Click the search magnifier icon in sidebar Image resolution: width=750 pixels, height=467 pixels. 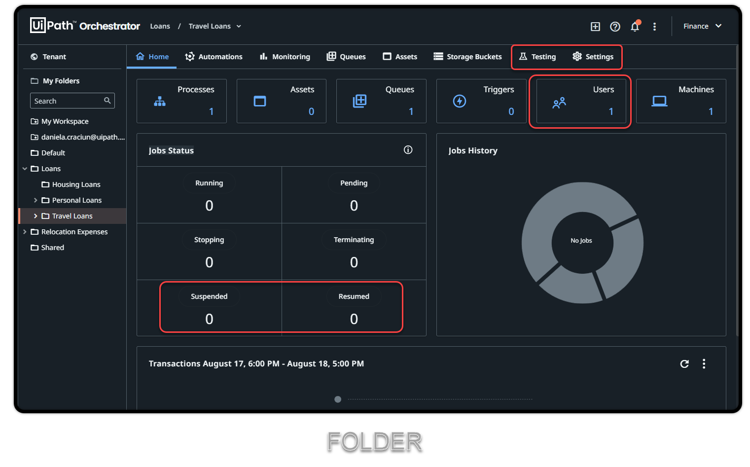107,101
